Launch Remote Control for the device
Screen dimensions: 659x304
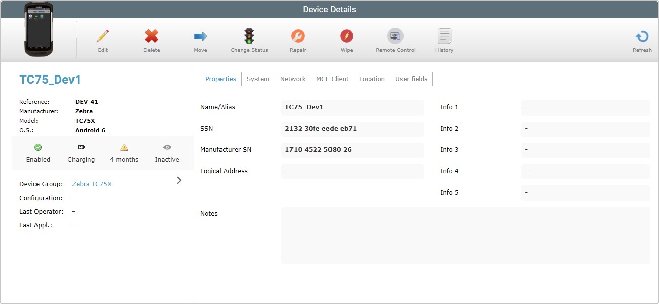[395, 41]
